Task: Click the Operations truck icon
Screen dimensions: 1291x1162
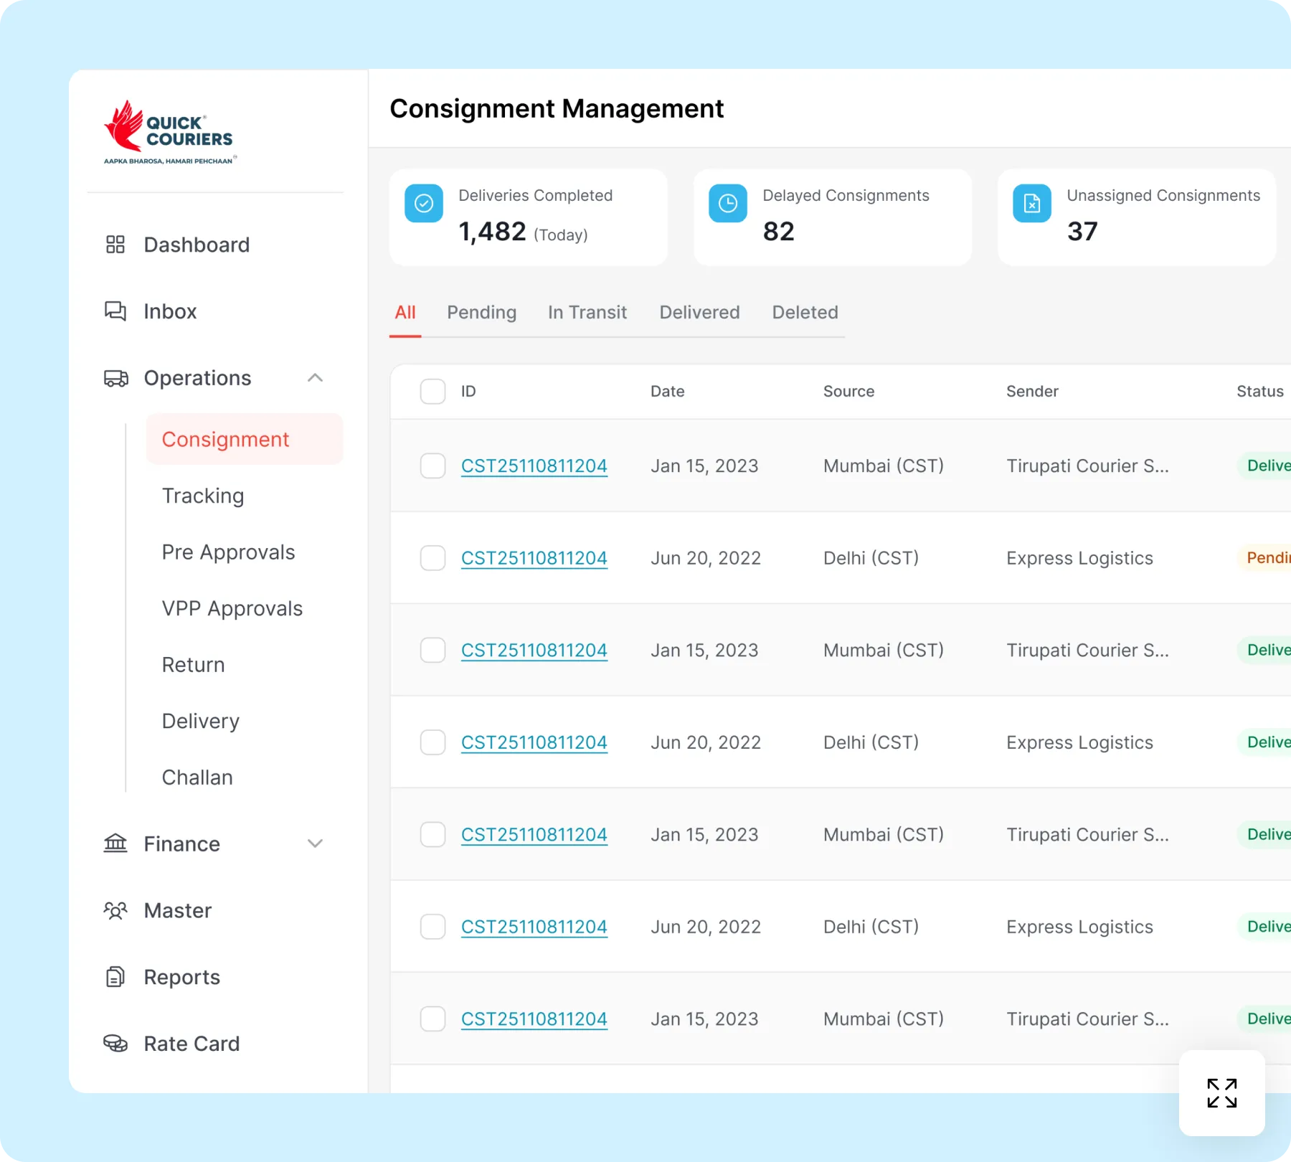Action: (115, 378)
